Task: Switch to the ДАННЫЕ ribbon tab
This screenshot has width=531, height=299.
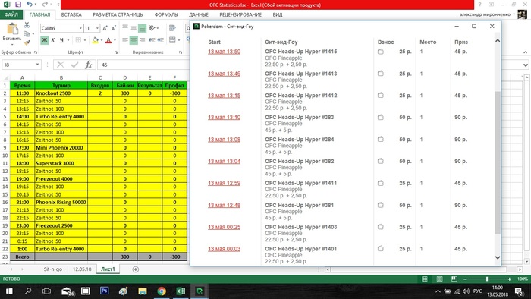Action: (199, 14)
